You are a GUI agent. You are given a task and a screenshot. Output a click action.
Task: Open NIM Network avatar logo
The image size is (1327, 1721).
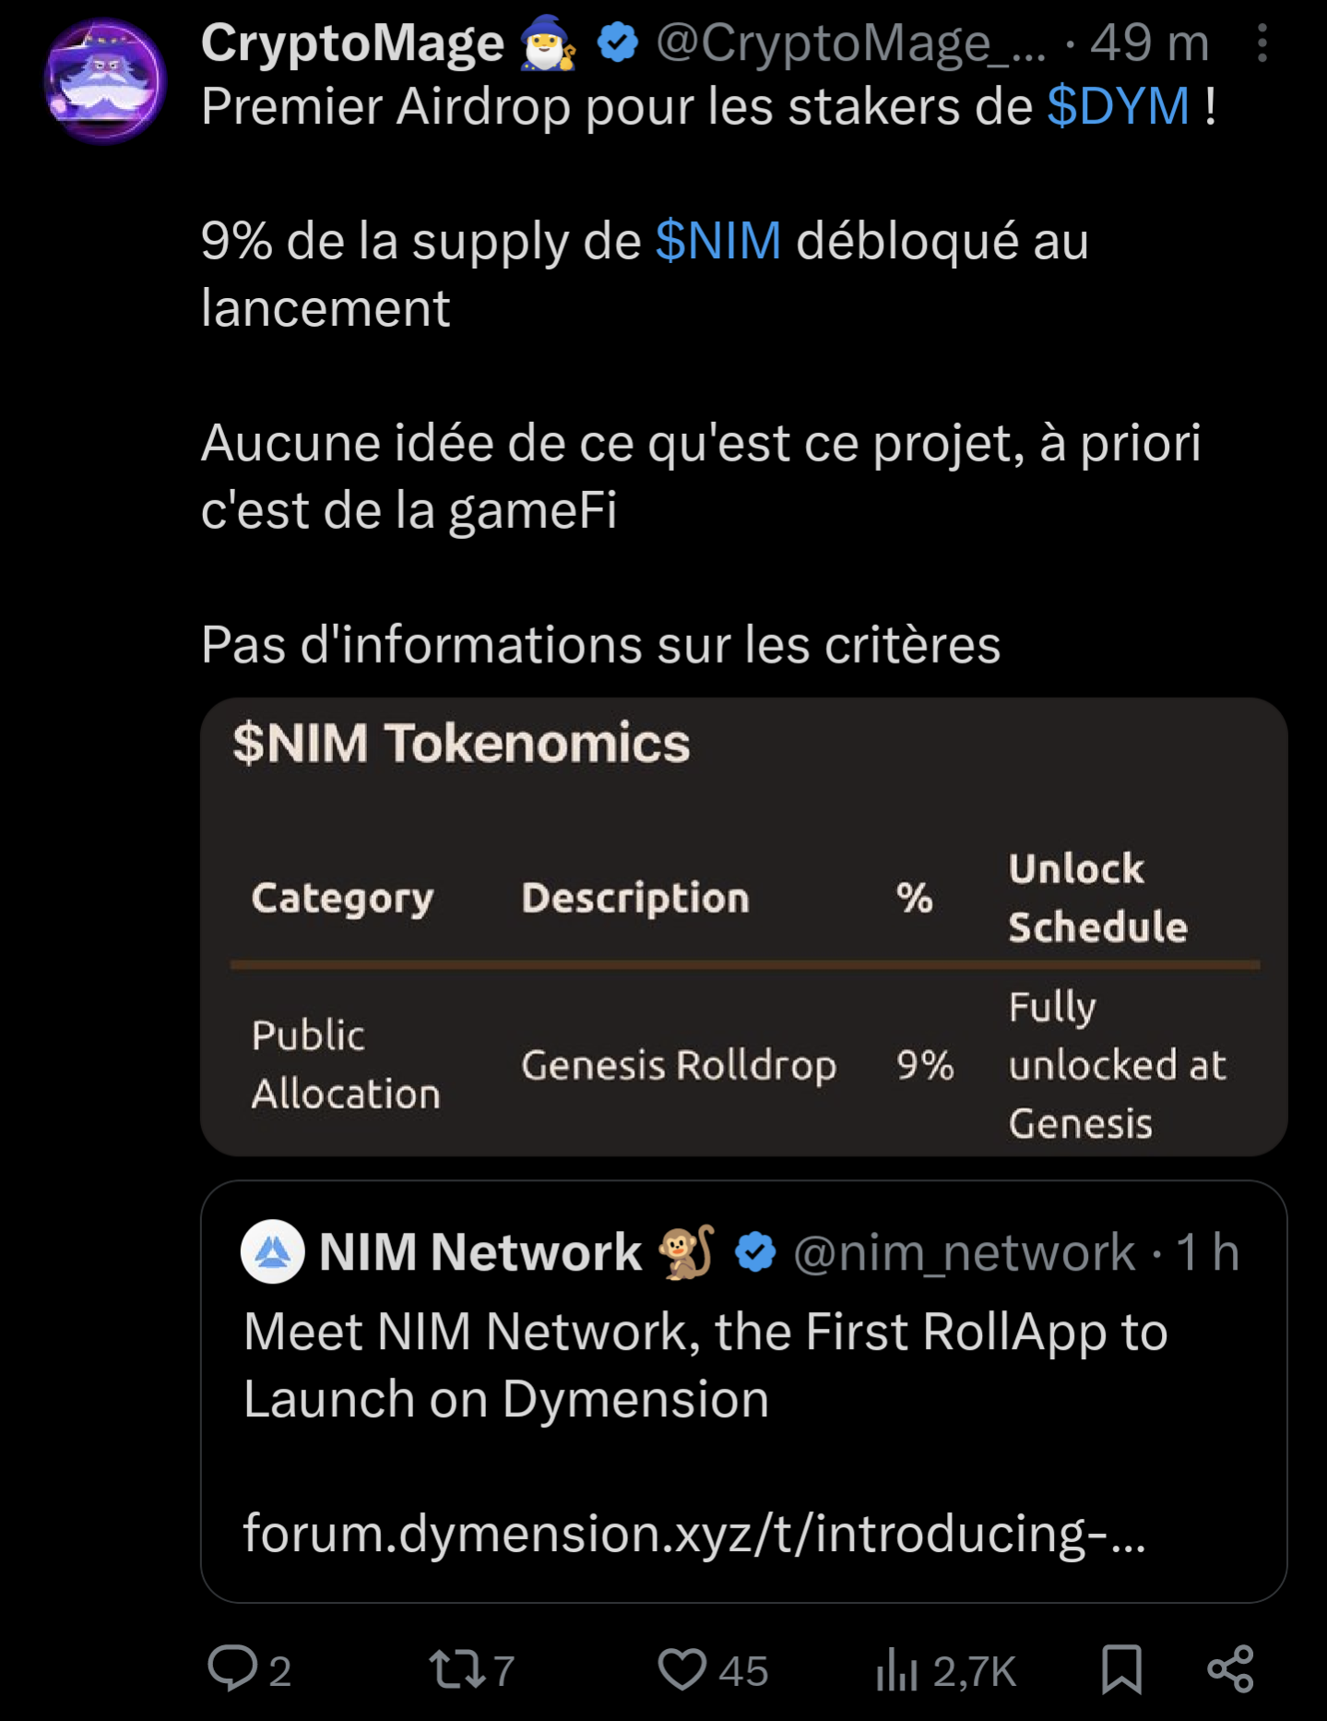tap(272, 1252)
